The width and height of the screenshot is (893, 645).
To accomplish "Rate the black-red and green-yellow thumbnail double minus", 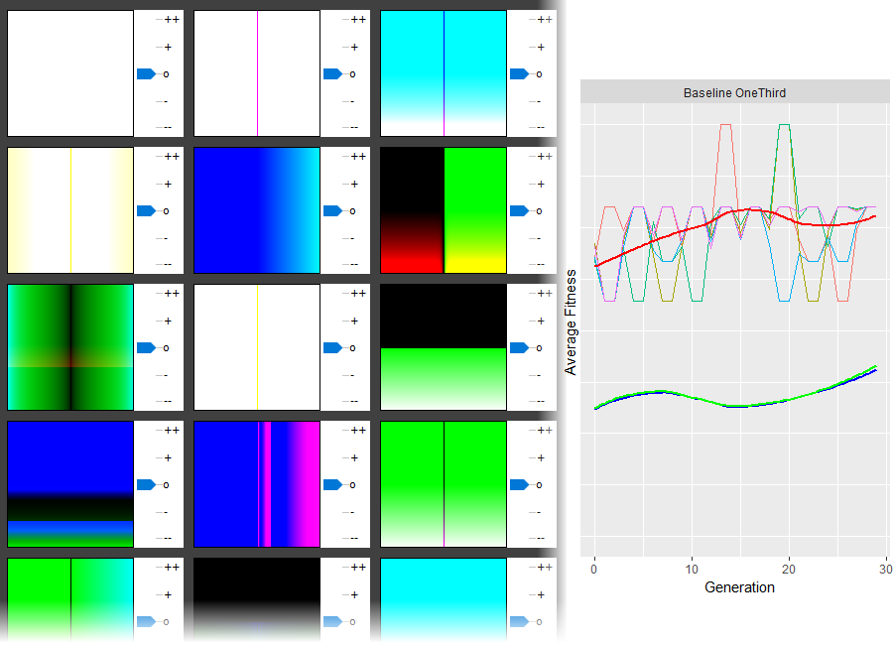I will pyautogui.click(x=541, y=264).
